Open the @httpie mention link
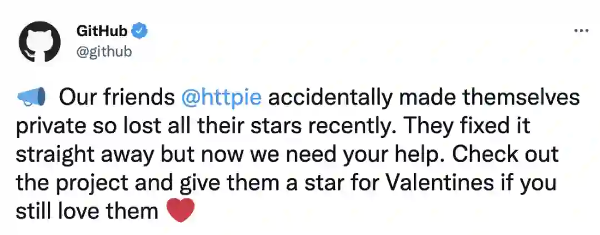 click(221, 98)
